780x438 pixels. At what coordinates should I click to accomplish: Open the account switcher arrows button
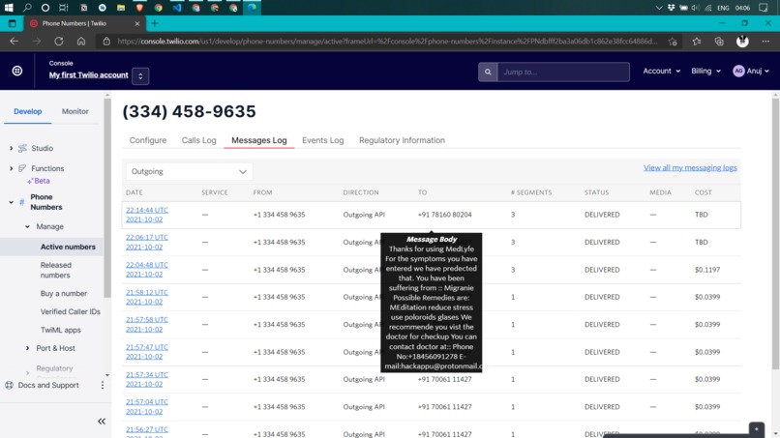(x=140, y=76)
